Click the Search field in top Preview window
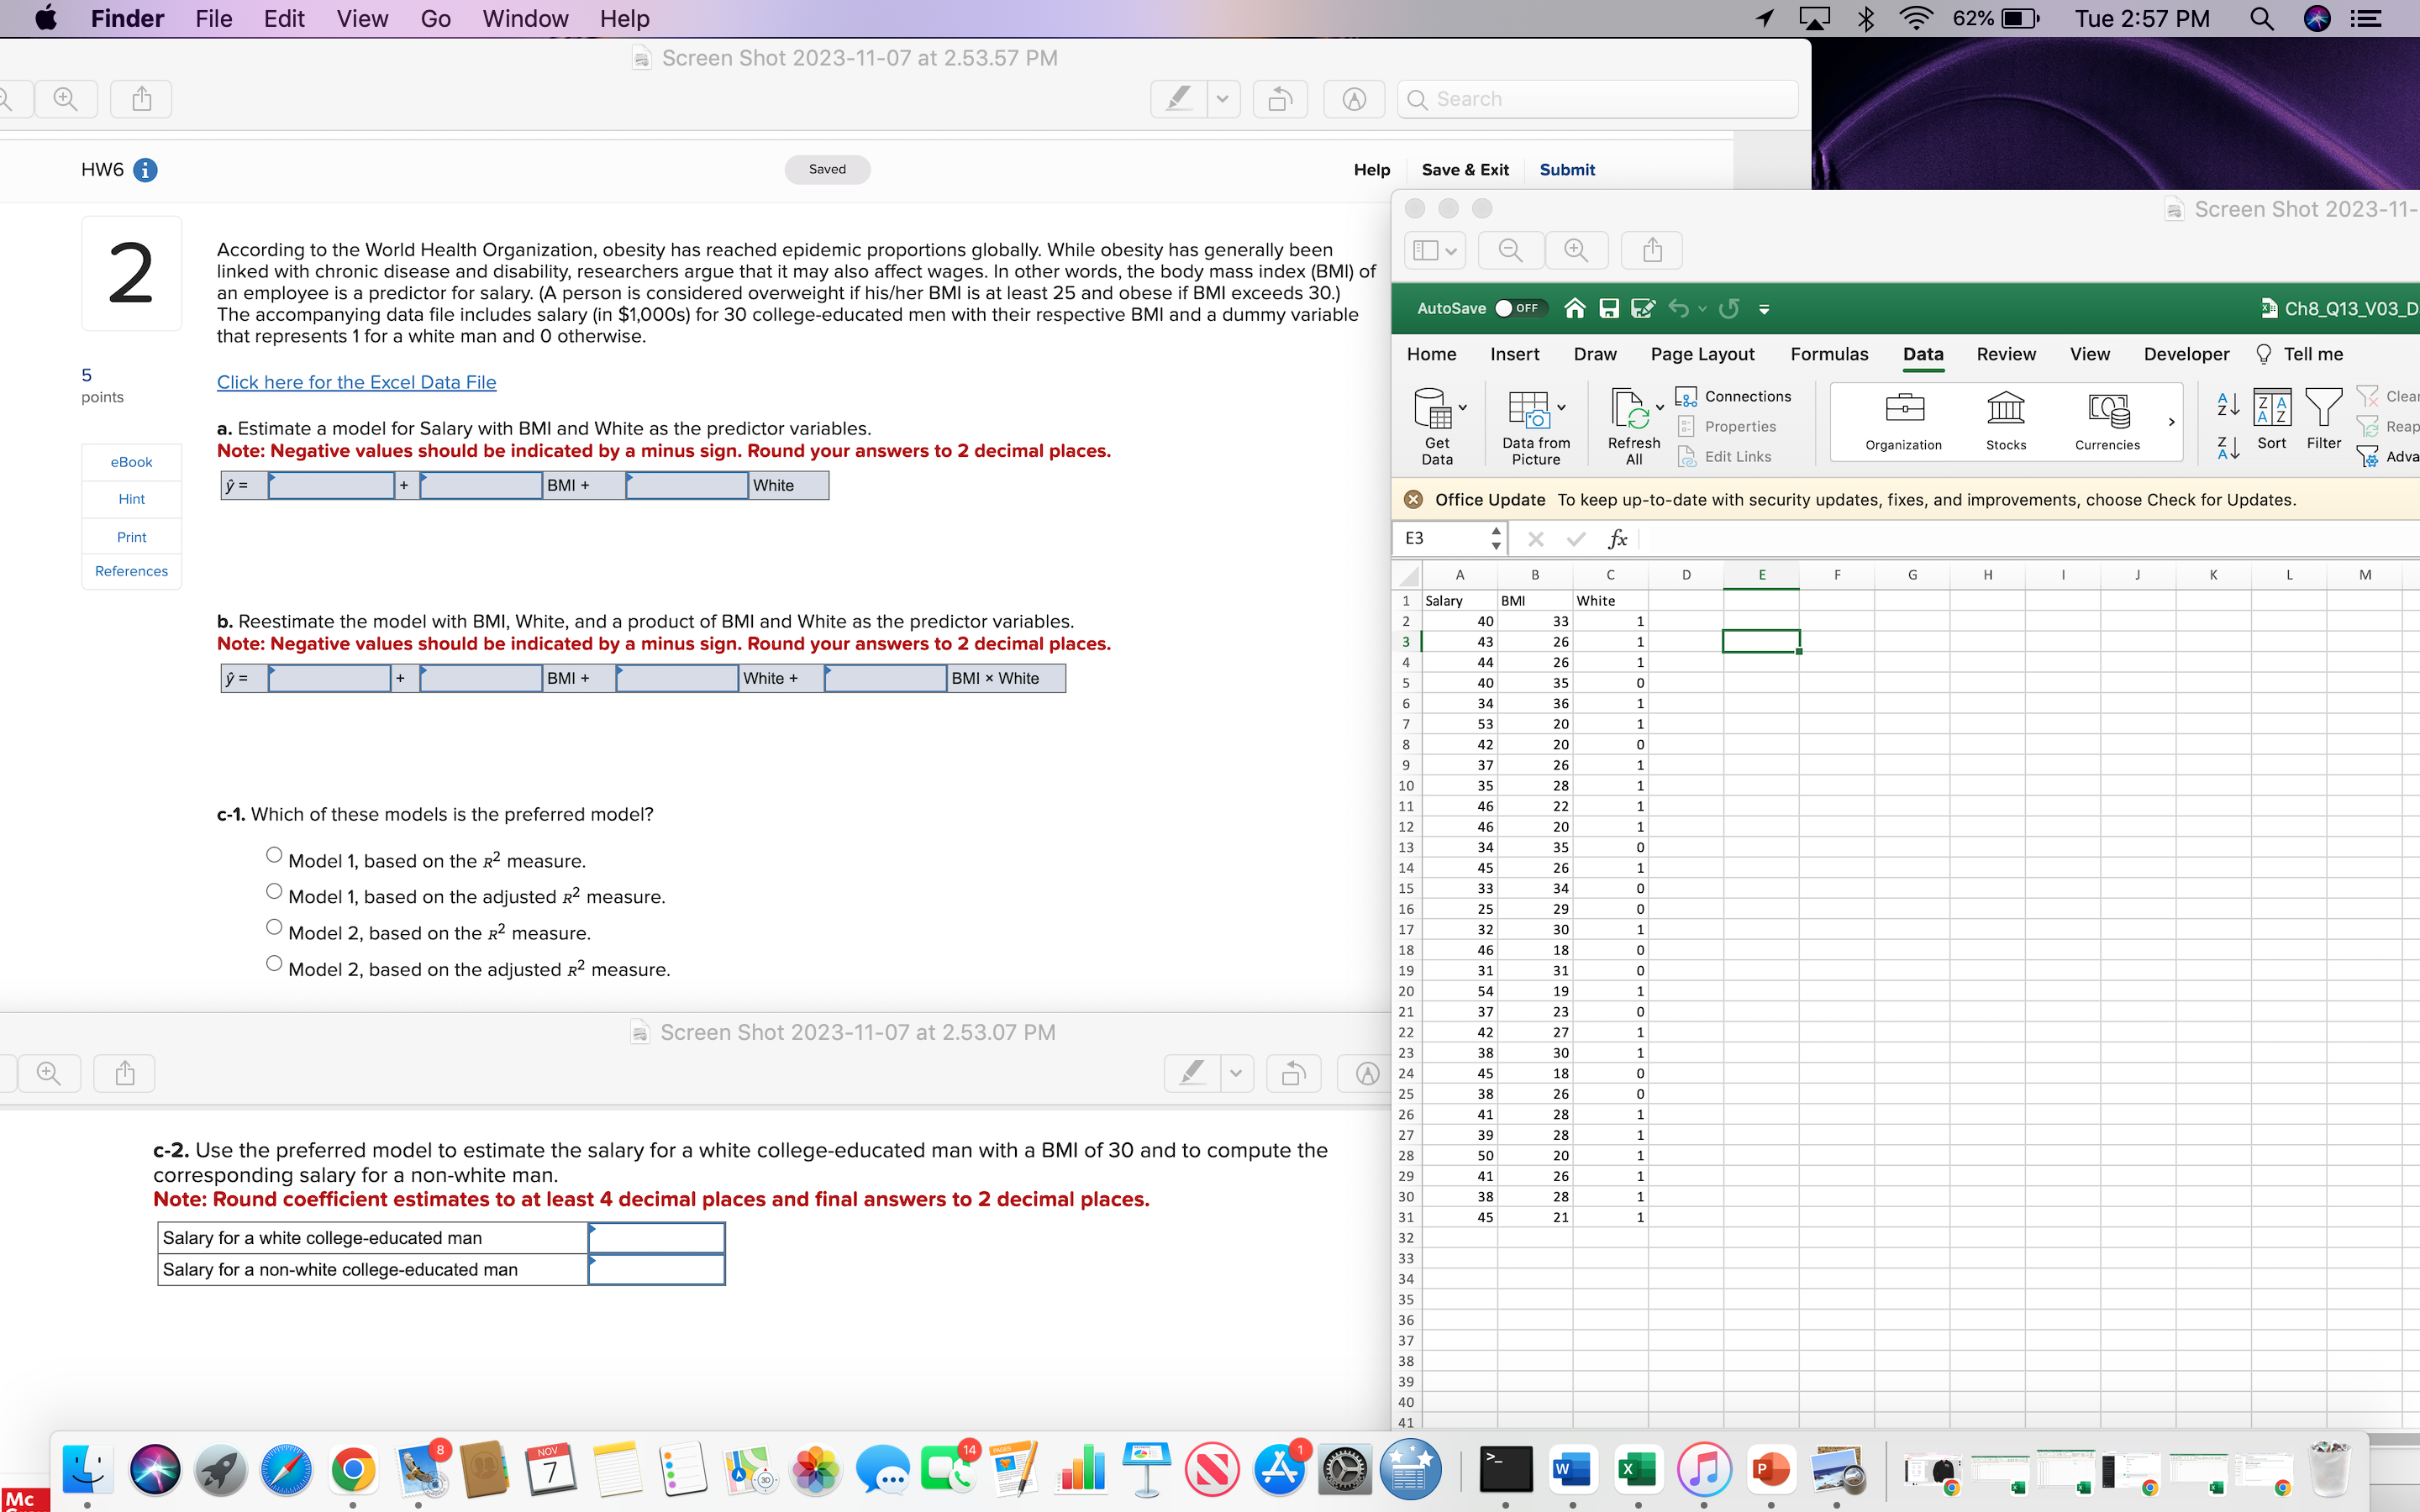 click(1598, 99)
